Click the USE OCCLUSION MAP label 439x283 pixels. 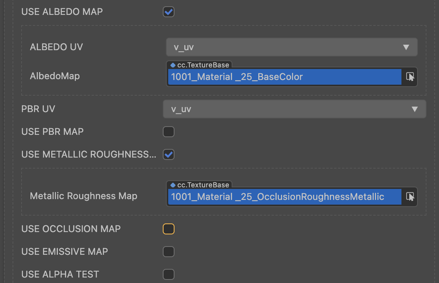tap(71, 229)
